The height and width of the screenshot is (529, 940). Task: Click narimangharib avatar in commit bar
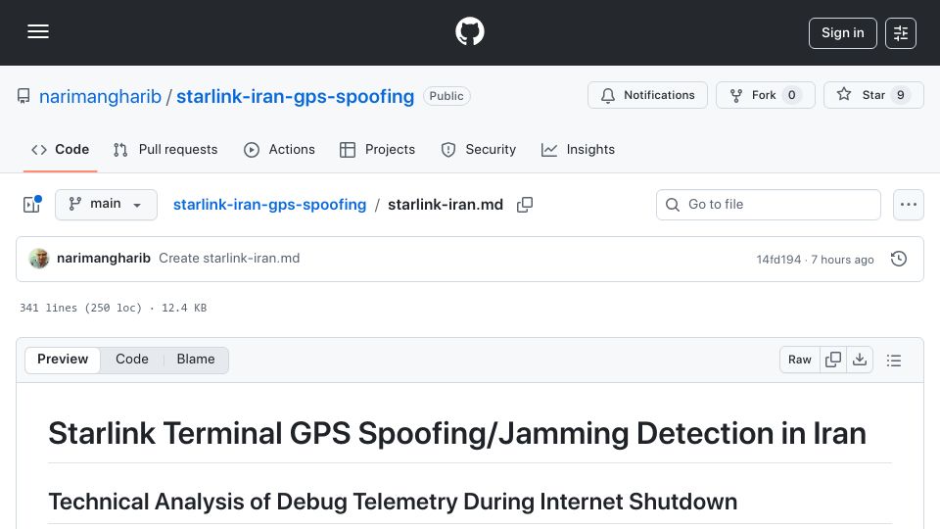39,259
